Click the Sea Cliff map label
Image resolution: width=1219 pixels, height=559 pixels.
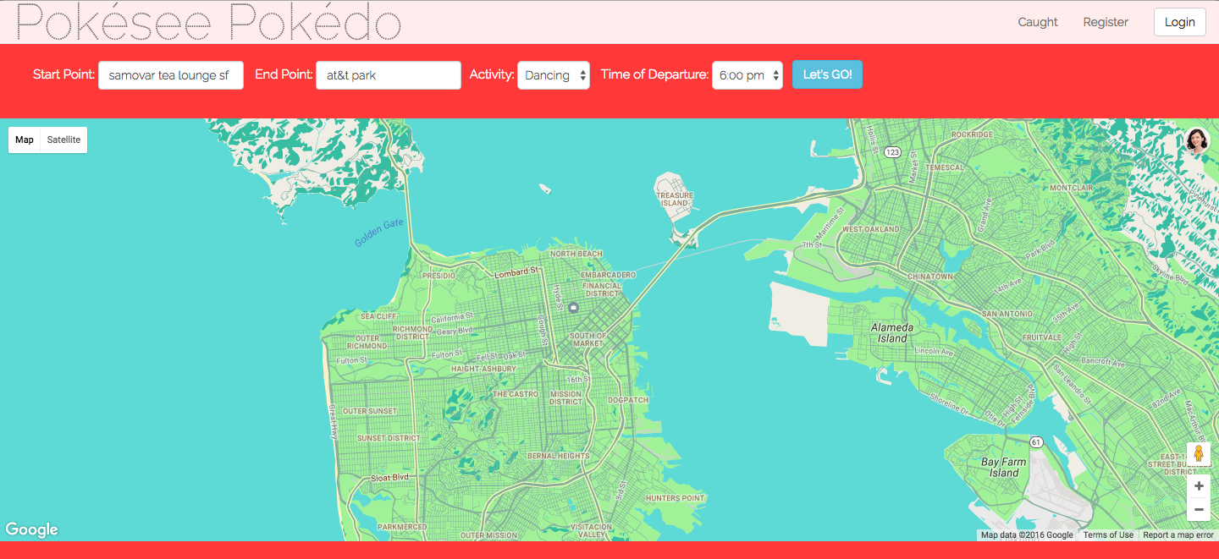click(x=378, y=316)
